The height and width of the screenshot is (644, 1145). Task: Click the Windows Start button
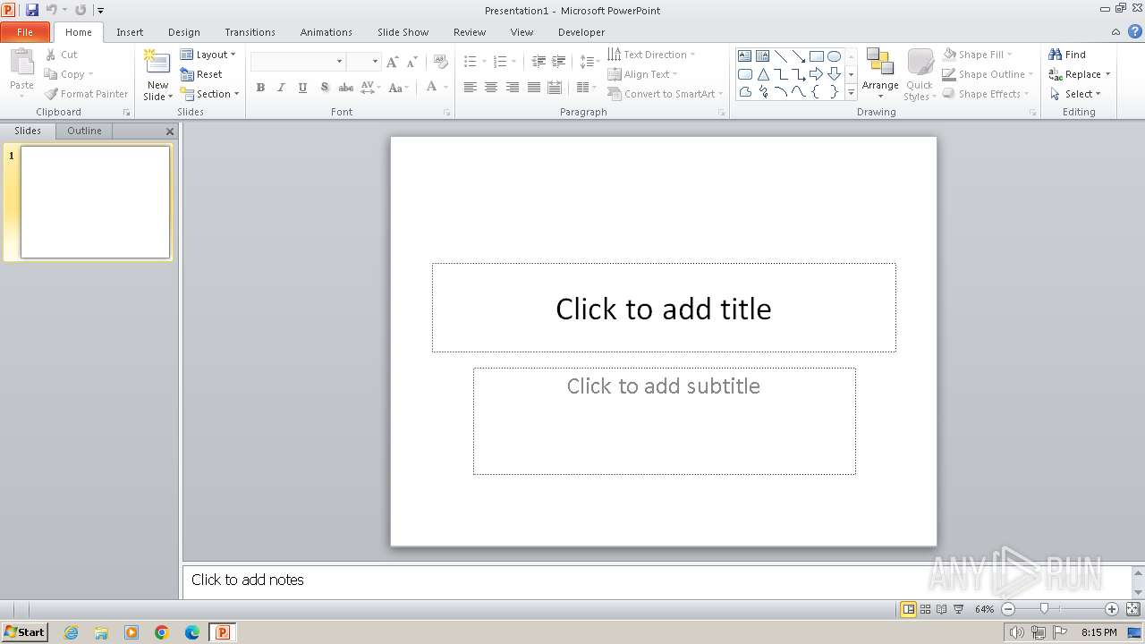pyautogui.click(x=24, y=632)
